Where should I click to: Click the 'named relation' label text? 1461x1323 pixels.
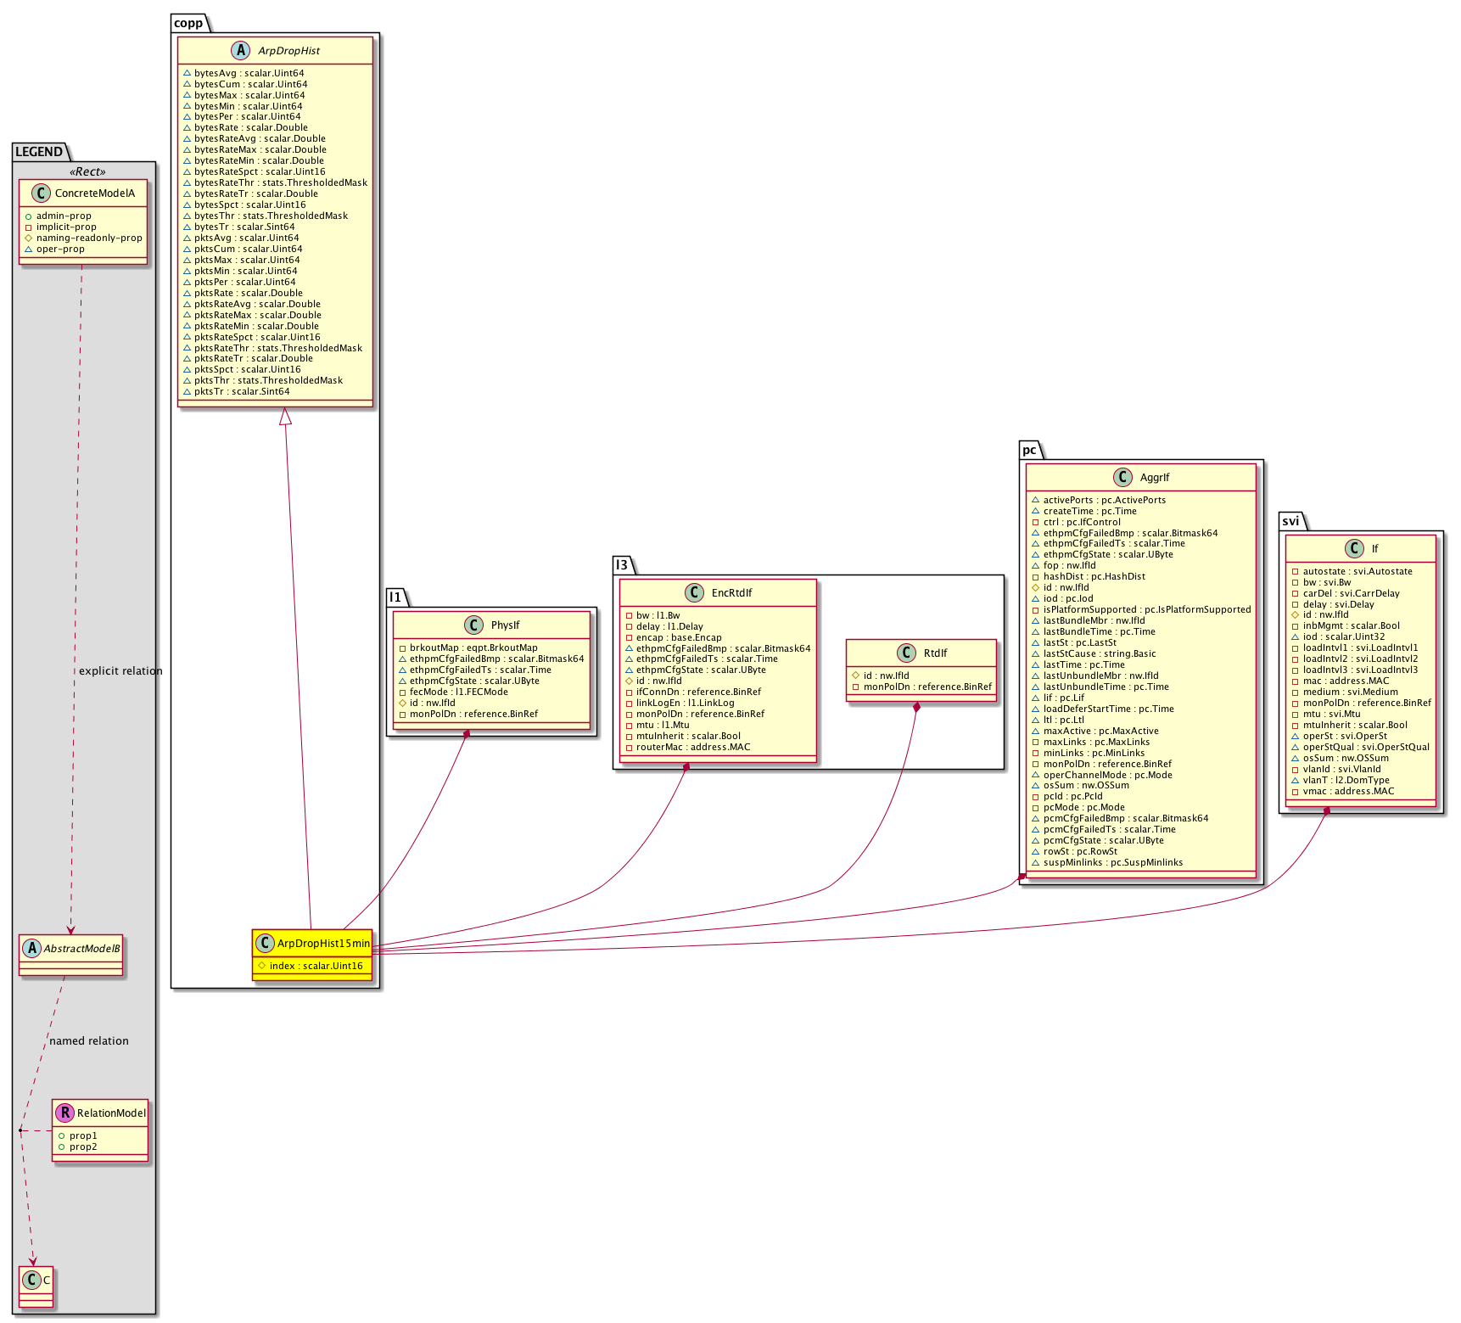coord(89,1041)
